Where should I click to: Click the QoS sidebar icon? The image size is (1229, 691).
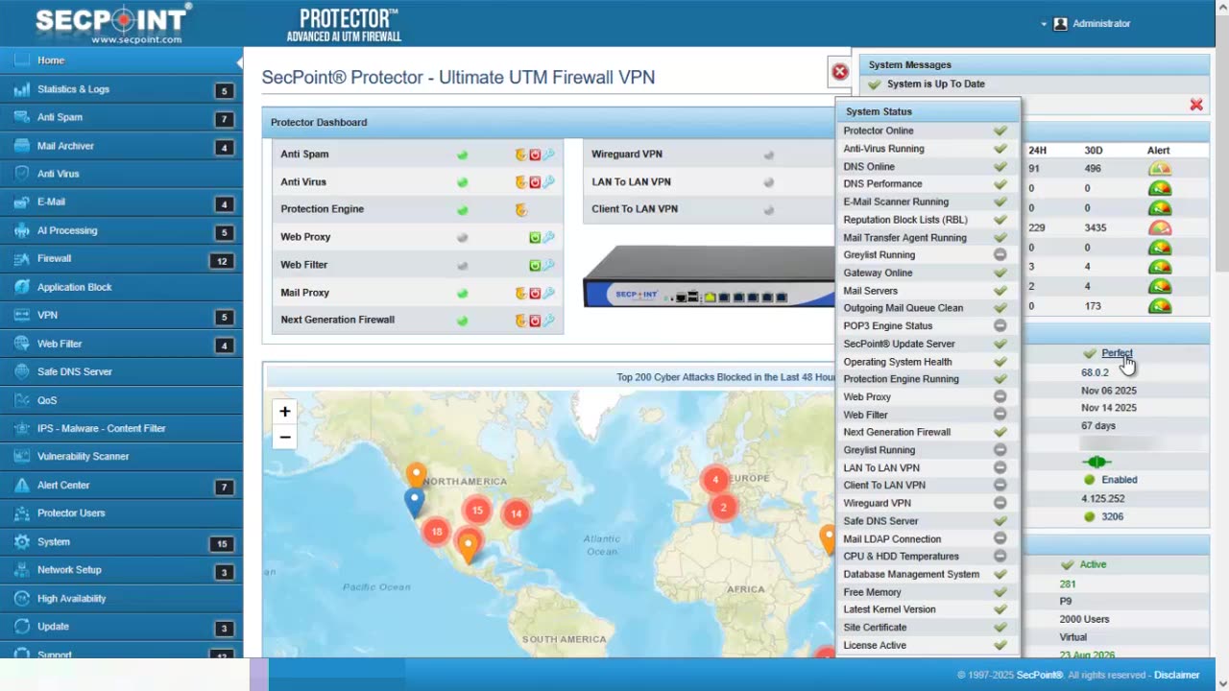pyautogui.click(x=21, y=400)
